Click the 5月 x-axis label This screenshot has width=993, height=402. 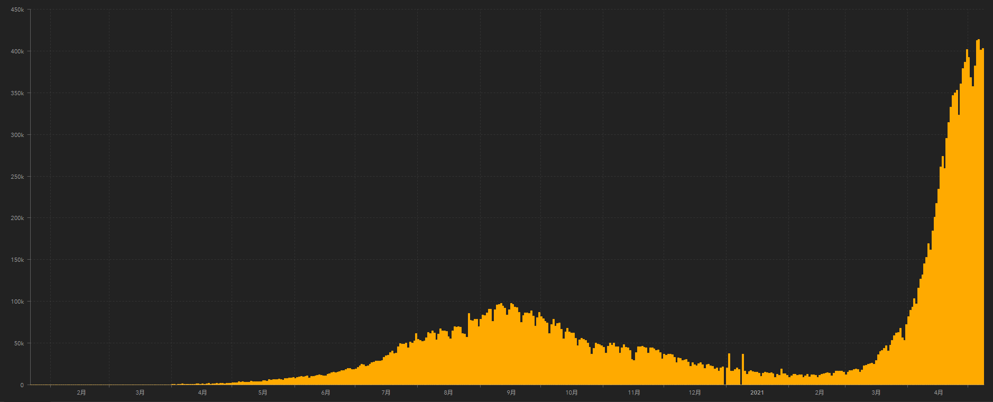click(x=263, y=392)
